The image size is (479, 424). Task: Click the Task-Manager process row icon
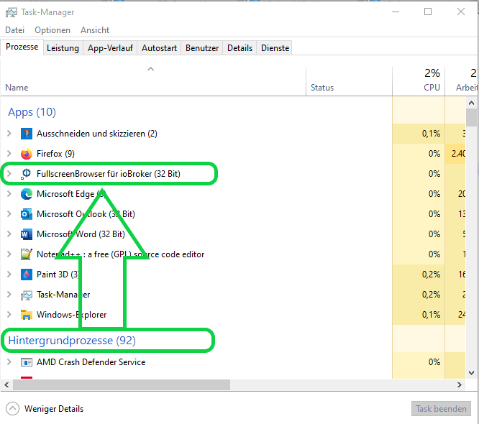click(27, 295)
